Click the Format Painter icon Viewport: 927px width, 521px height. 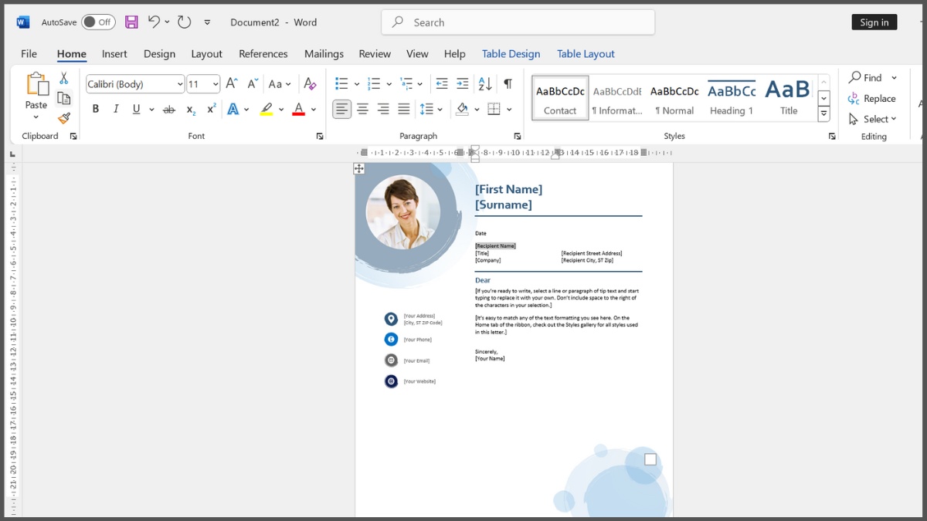click(x=64, y=117)
